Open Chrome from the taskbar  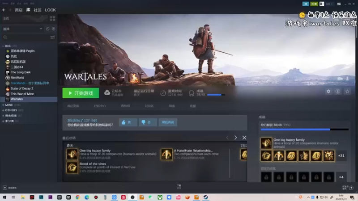[x=77, y=197]
